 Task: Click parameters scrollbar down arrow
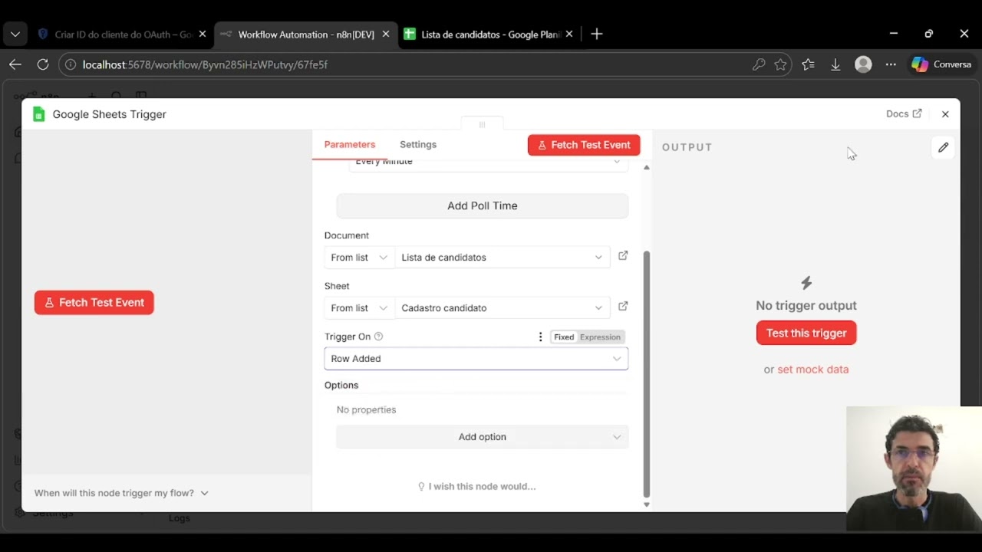(646, 504)
